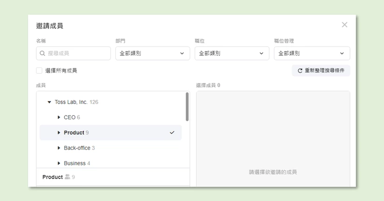The image size is (384, 201).
Task: Select the CEO 6 row
Action: pos(110,117)
